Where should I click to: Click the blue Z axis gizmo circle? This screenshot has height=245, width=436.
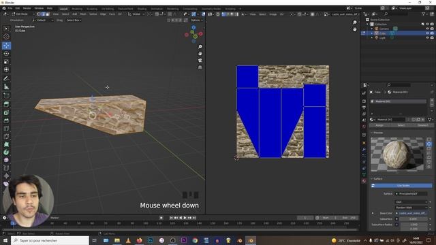coord(193,27)
